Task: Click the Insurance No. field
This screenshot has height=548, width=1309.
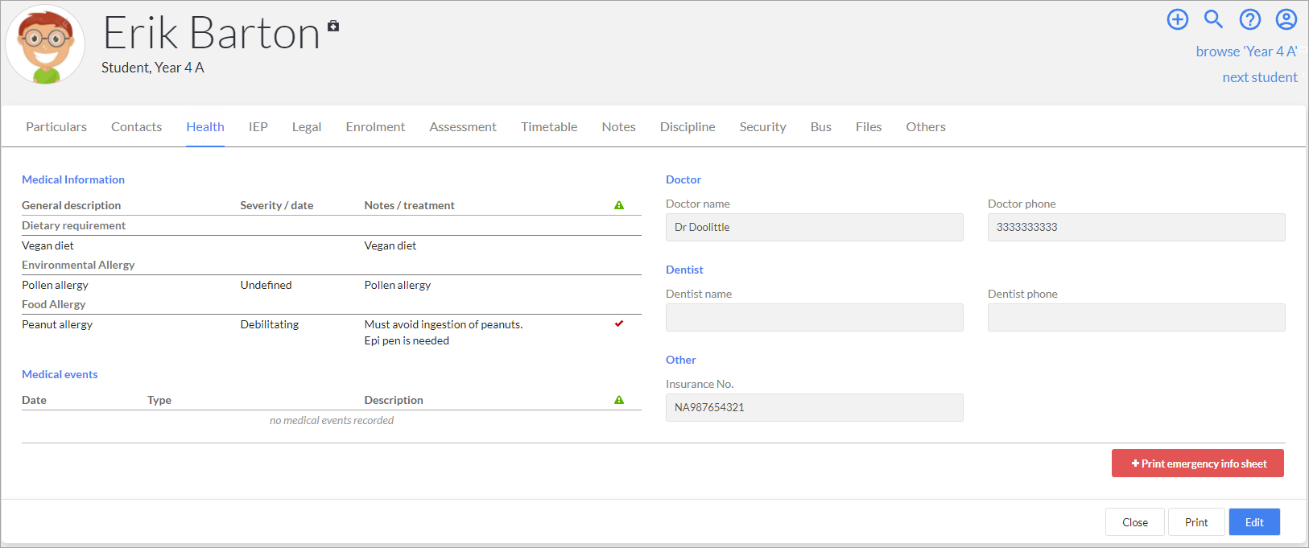Action: pos(815,407)
